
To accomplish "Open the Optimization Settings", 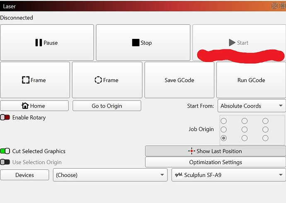I will 216,162.
